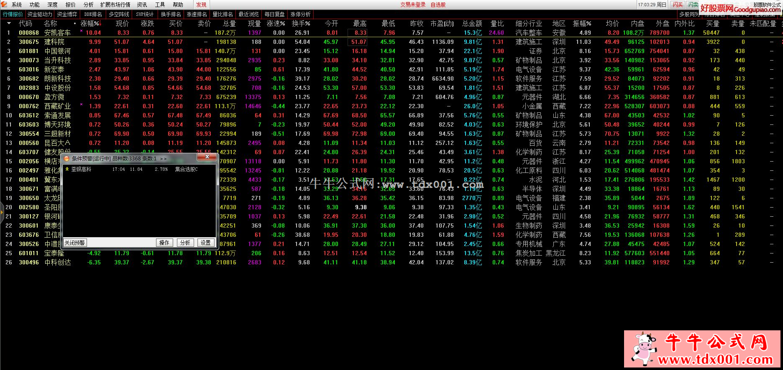Click the orange icon in 条件预警 title bar

point(67,159)
